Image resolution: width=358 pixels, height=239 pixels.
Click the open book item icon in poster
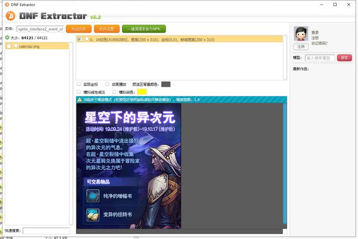[x=93, y=215]
